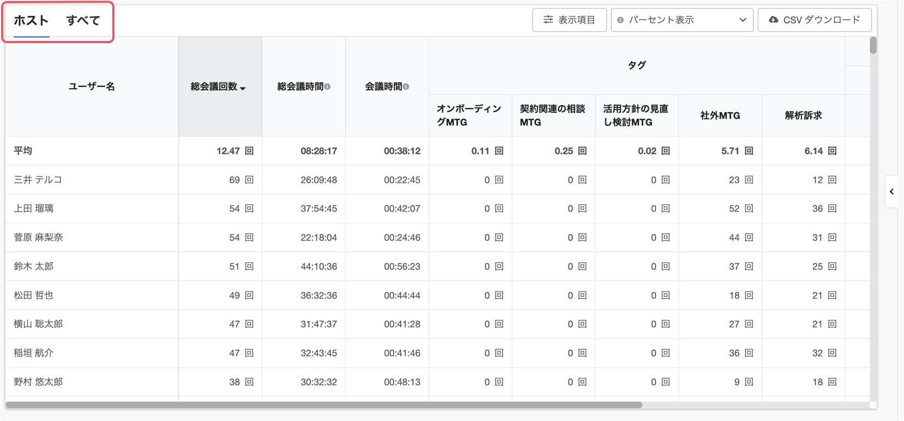Open meeting list icon for 松田 哲也 49 meetings
The height and width of the screenshot is (421, 904).
coord(249,295)
